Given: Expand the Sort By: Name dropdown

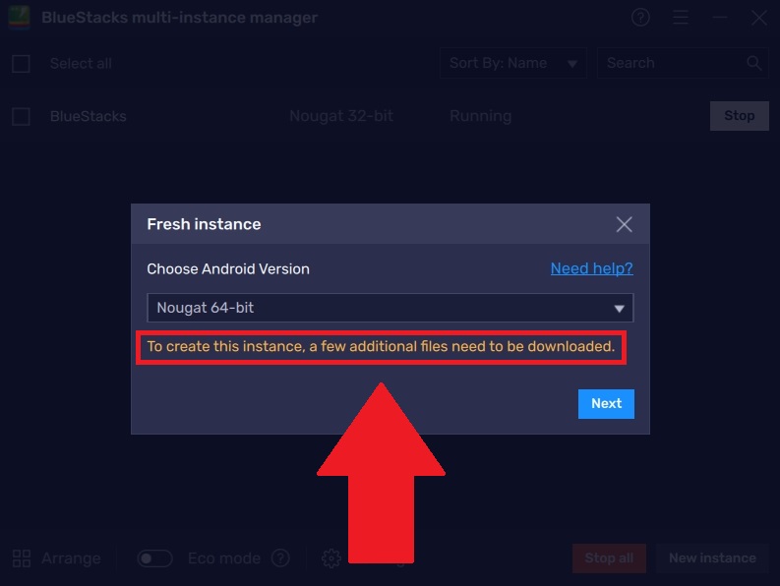Looking at the screenshot, I should tap(512, 63).
